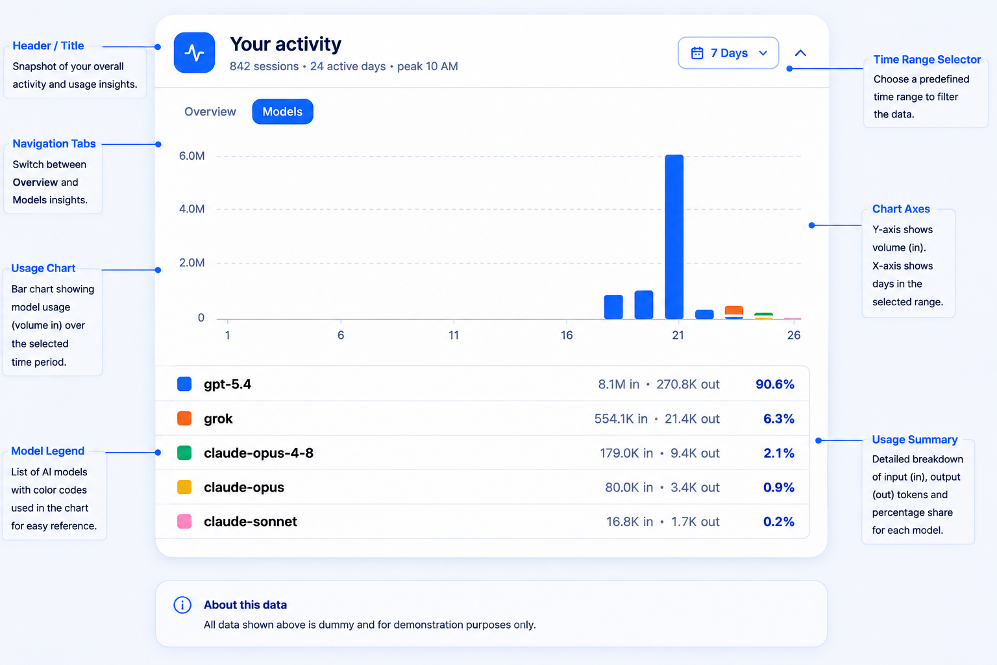Click the 16.8K in token count

point(630,521)
